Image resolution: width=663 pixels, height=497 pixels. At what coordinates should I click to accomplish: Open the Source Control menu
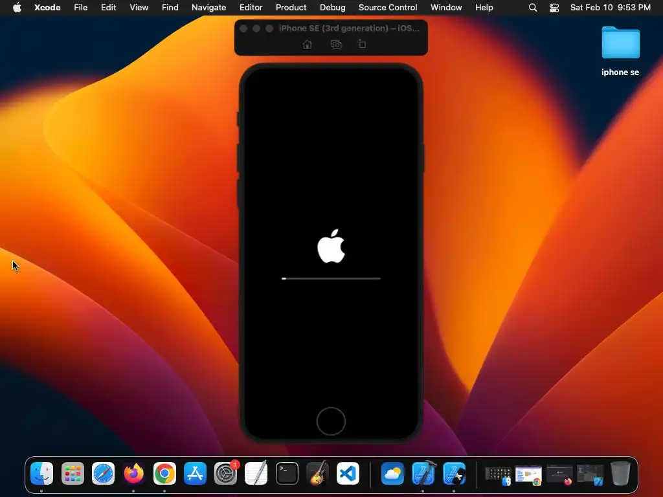(388, 7)
